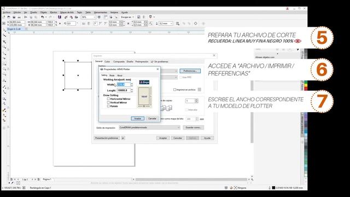350x197 pixels.
Task: Open the printer selection dropdown in print dialog
Action: (176, 71)
